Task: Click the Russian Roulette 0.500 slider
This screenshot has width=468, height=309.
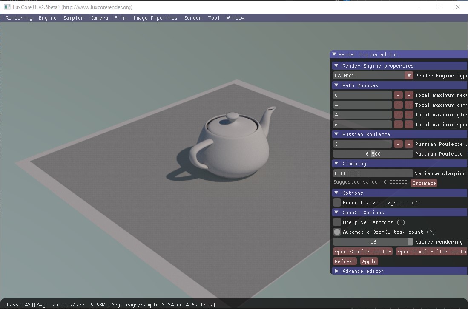Action: [x=373, y=154]
